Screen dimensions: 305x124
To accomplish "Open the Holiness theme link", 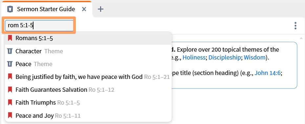I will [194, 57].
